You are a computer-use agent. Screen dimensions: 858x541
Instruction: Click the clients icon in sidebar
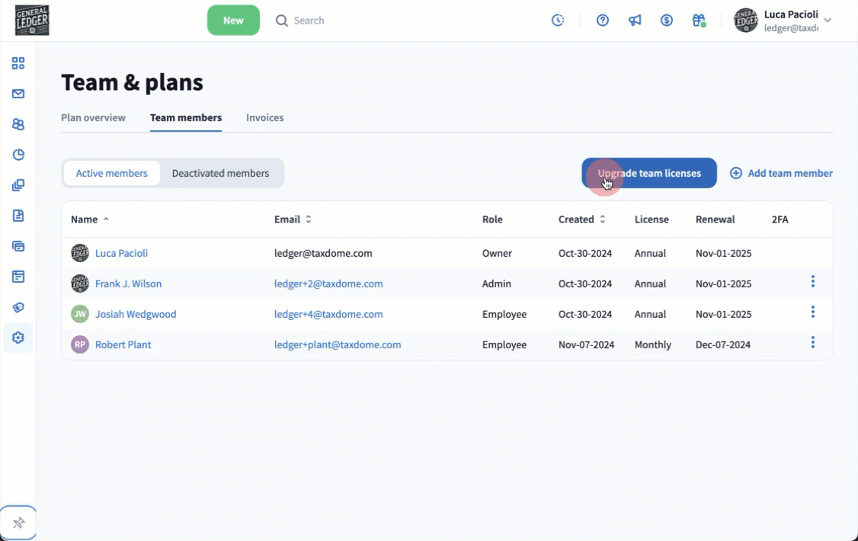(18, 124)
